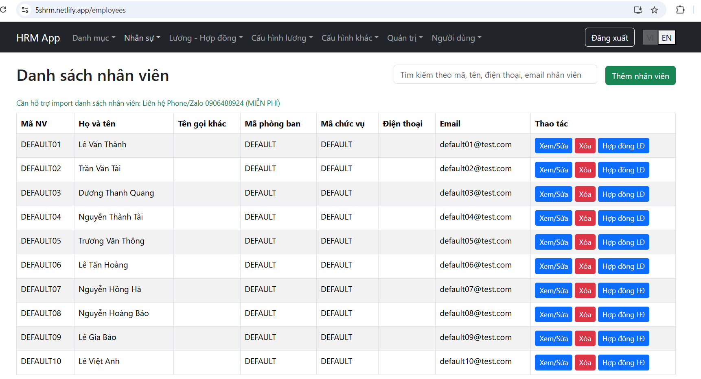Viewport: 701px width, 379px height.
Task: Focus the employee search field
Action: coord(495,74)
